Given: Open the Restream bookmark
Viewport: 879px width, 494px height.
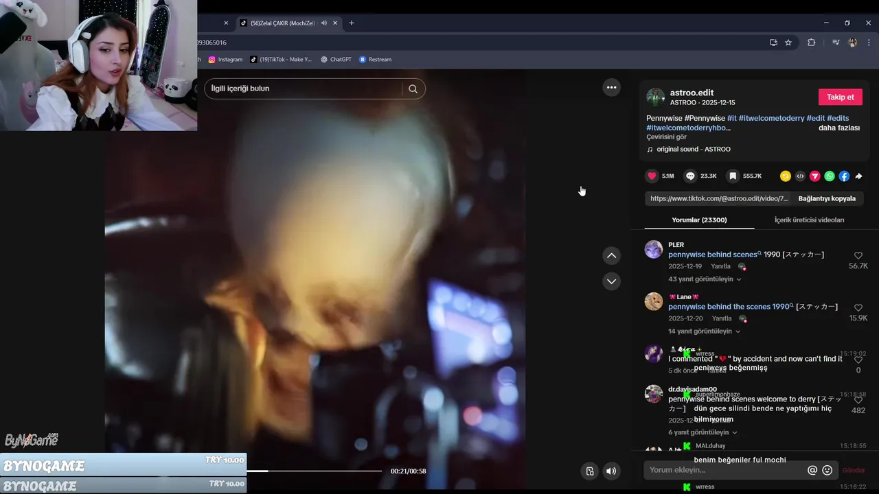Looking at the screenshot, I should click(x=375, y=60).
